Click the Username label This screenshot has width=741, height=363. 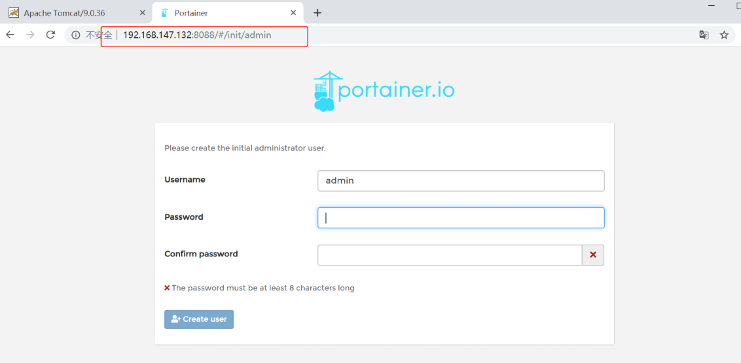[x=185, y=180]
